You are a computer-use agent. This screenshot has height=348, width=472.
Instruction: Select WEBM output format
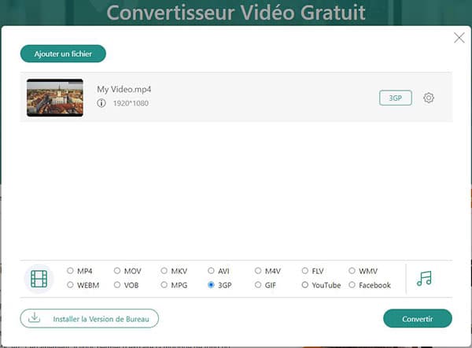(x=70, y=285)
